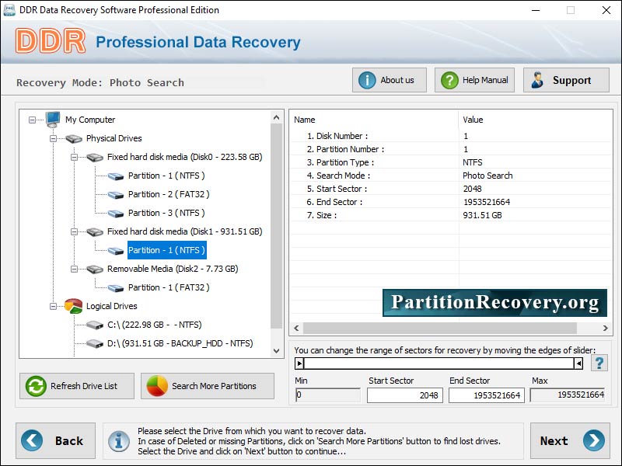Screen dimensions: 622x466
Task: Open the Help Manual via its green icon
Action: click(451, 79)
